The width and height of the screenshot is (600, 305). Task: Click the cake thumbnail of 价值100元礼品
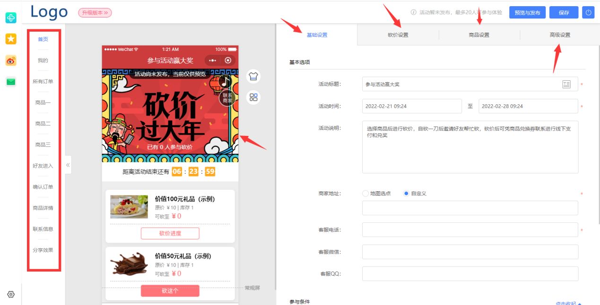[x=129, y=207]
